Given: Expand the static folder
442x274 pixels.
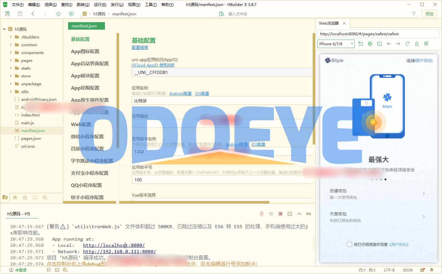Looking at the screenshot, I should (11, 68).
